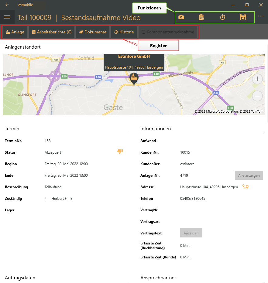Open the Arbeitsberichte (0) tab
The height and width of the screenshot is (283, 268).
52,32
